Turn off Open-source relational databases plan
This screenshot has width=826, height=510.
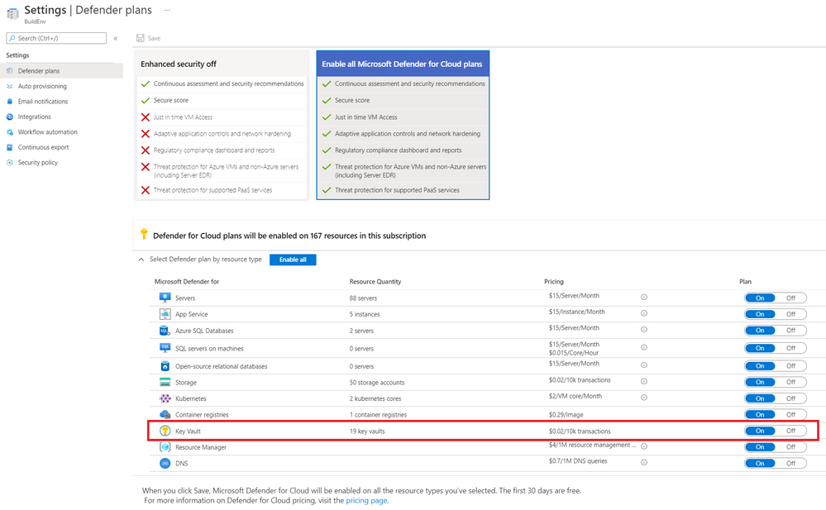790,365
